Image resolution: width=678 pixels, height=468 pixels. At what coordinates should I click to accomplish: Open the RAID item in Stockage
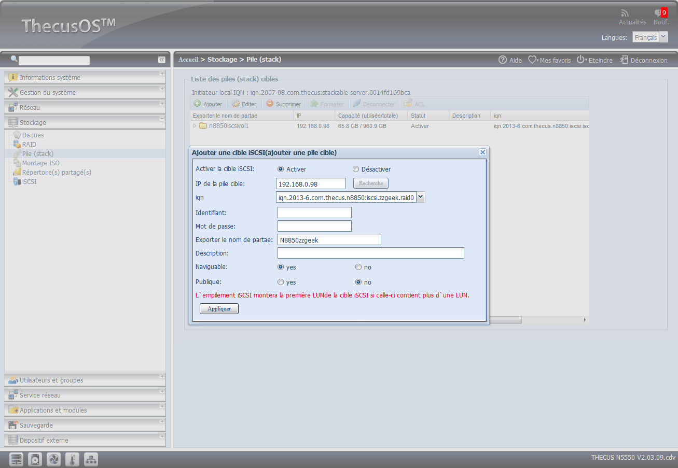pyautogui.click(x=29, y=145)
